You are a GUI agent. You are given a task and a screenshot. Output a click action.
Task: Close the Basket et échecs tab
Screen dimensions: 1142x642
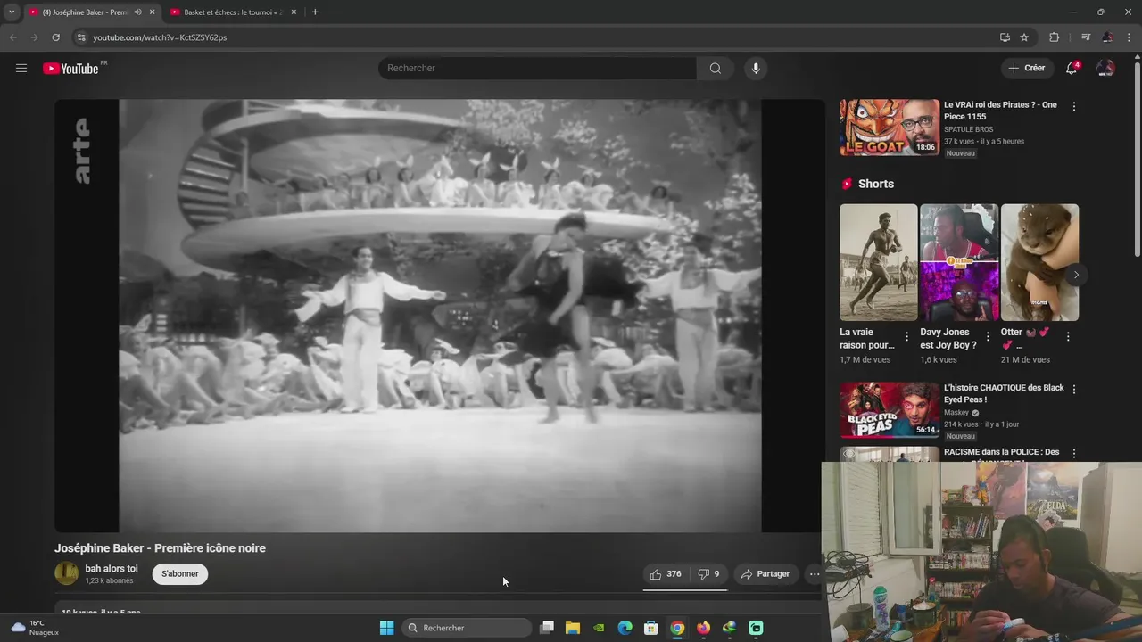pyautogui.click(x=294, y=12)
